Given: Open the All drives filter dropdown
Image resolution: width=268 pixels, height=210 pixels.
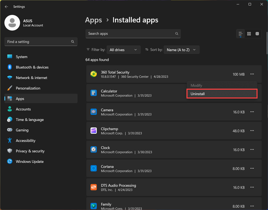Looking at the screenshot, I should coord(123,50).
